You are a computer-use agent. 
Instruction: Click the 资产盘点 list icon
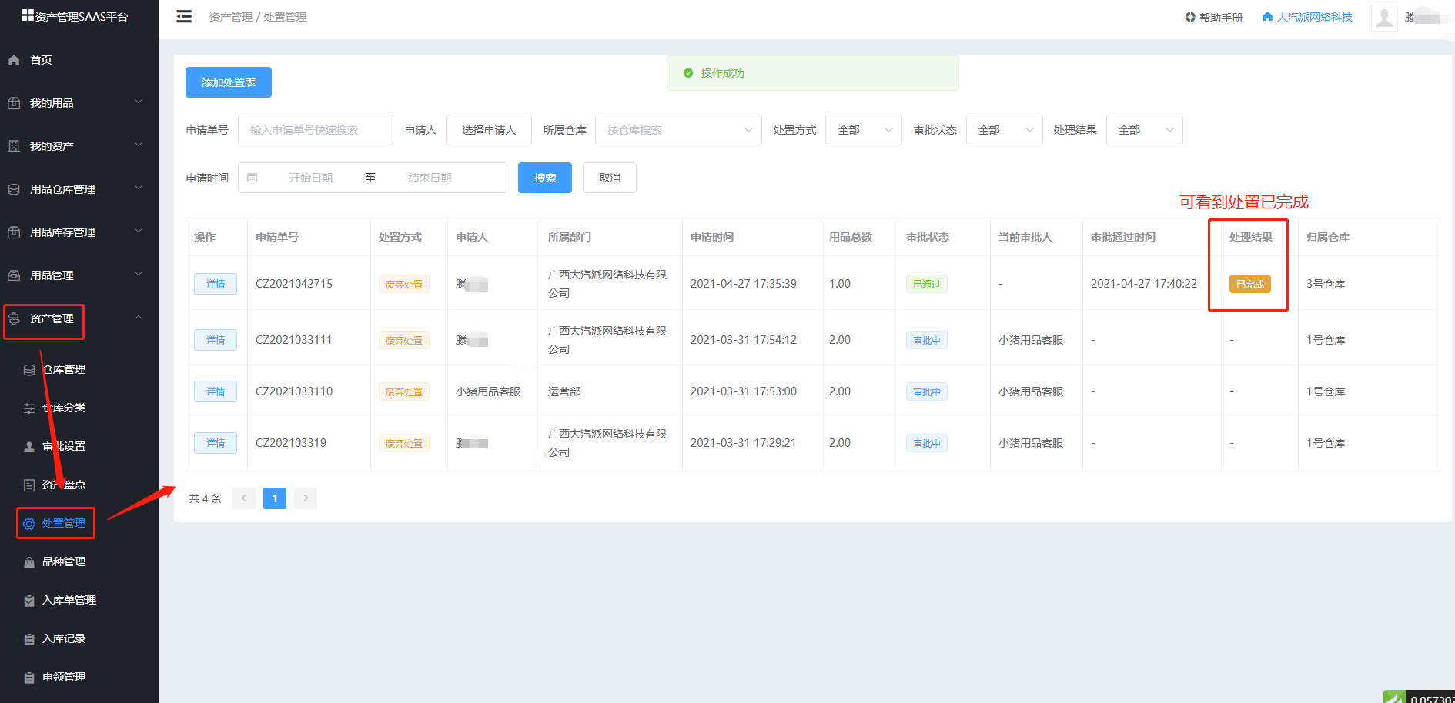pyautogui.click(x=29, y=485)
